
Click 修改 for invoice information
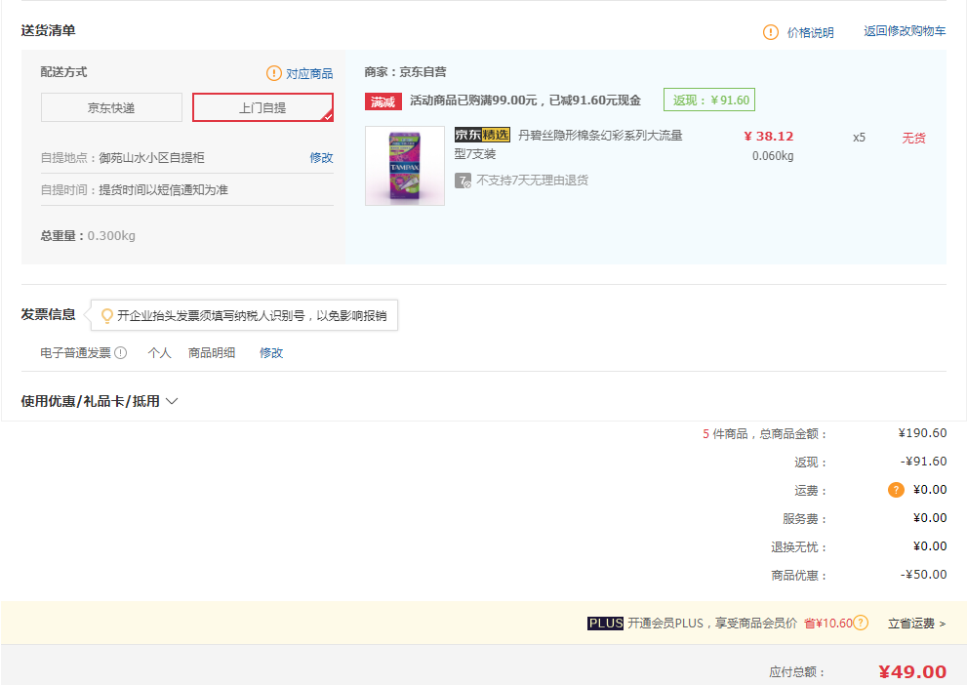click(271, 352)
